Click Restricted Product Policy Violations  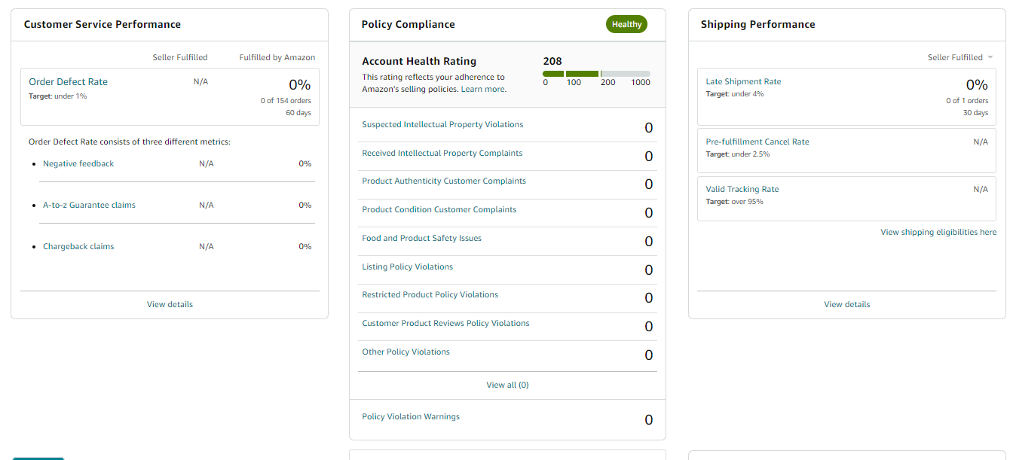click(430, 295)
